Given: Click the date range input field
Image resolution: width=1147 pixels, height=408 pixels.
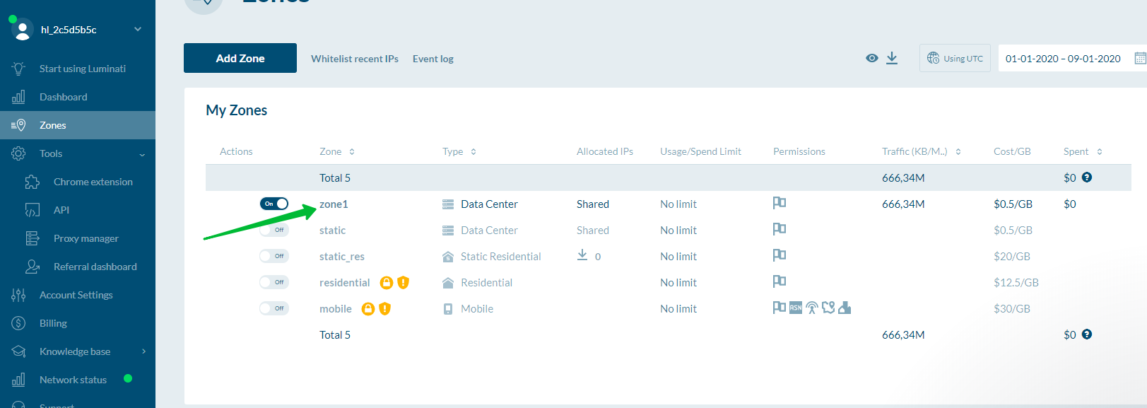Looking at the screenshot, I should tap(1062, 59).
